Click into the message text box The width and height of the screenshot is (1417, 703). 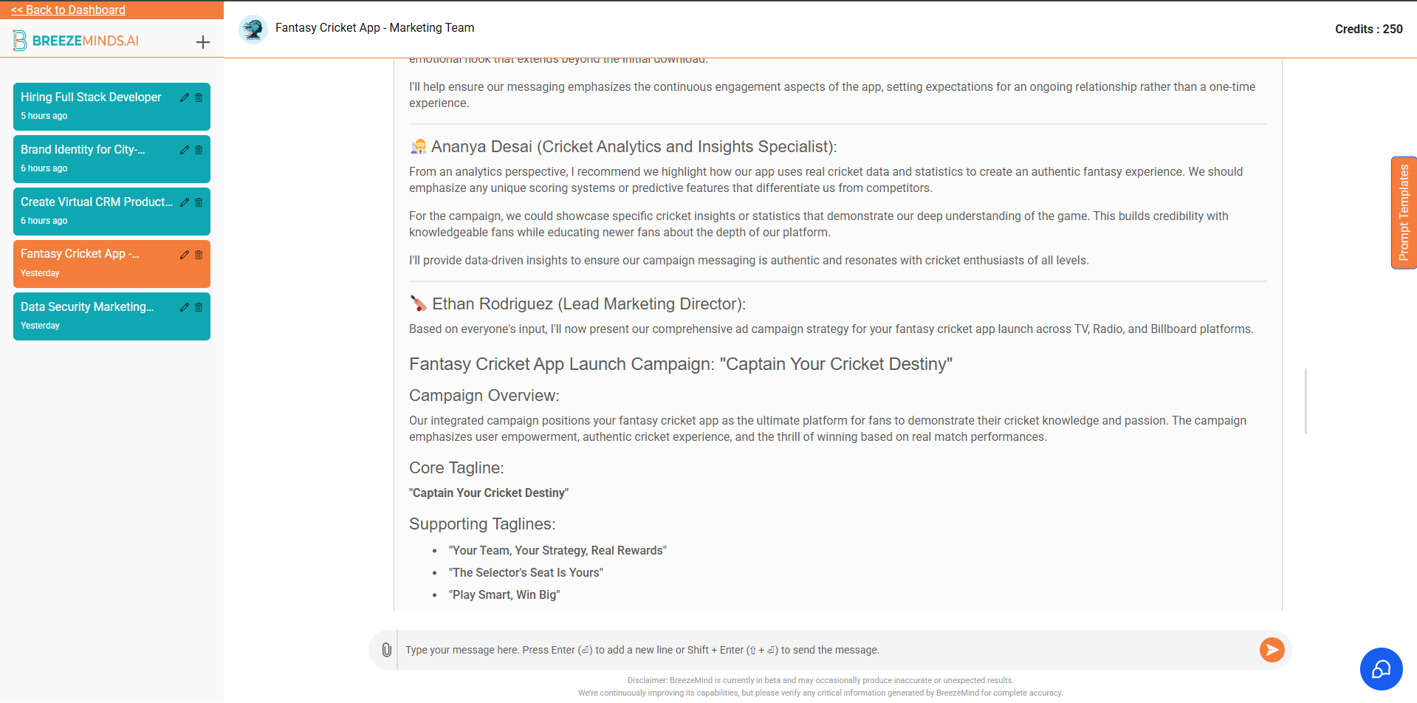827,650
